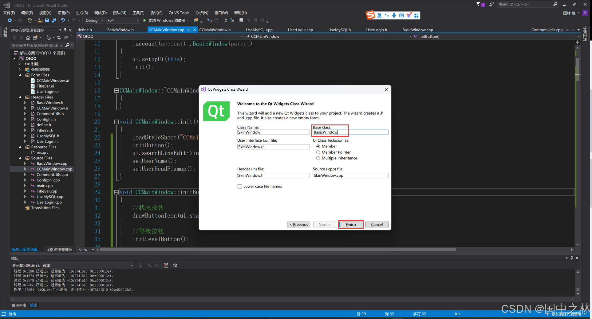Click the New Project icon in toolbar

pyautogui.click(x=30, y=20)
